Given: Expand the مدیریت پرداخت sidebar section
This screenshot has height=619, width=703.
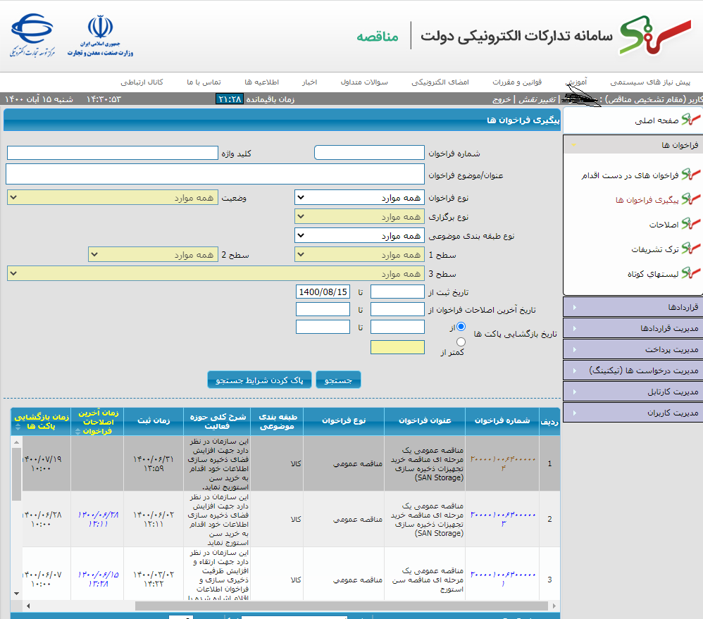Looking at the screenshot, I should coord(633,349).
